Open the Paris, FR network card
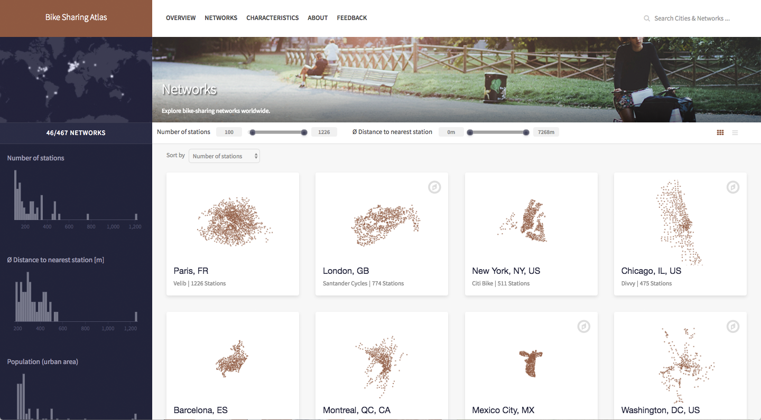This screenshot has height=420, width=761. [x=233, y=234]
